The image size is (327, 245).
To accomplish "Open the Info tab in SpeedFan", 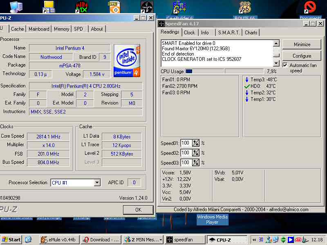I will tap(205, 33).
